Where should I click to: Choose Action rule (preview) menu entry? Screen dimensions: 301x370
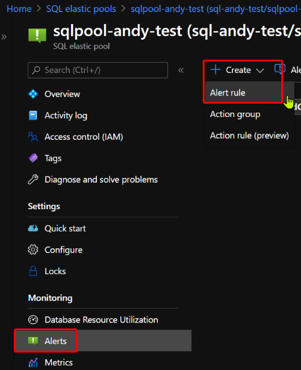point(249,136)
